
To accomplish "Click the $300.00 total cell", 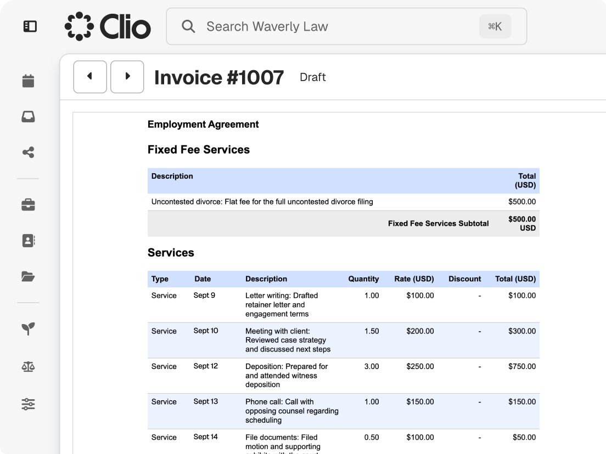I will [522, 331].
